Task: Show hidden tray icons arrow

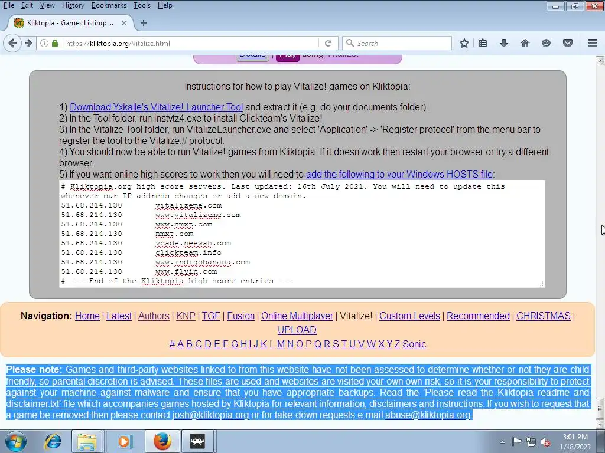Action: 502,442
